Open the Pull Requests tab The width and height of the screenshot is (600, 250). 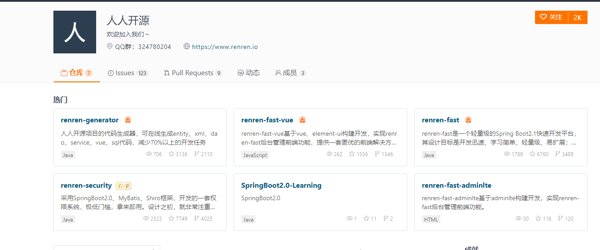(193, 73)
